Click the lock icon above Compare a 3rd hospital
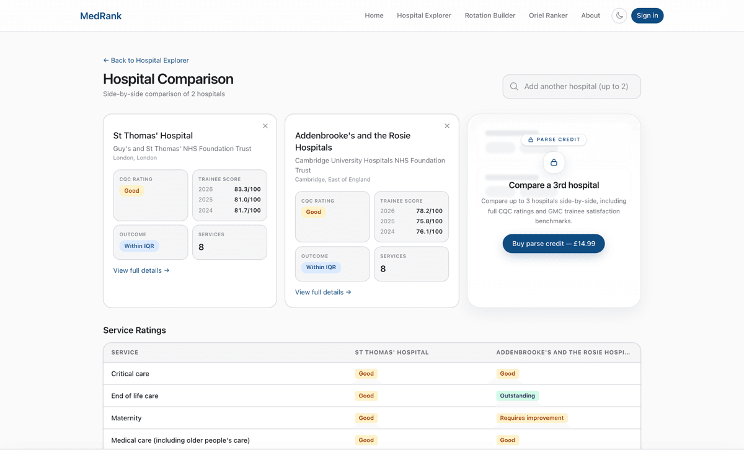 pyautogui.click(x=554, y=162)
